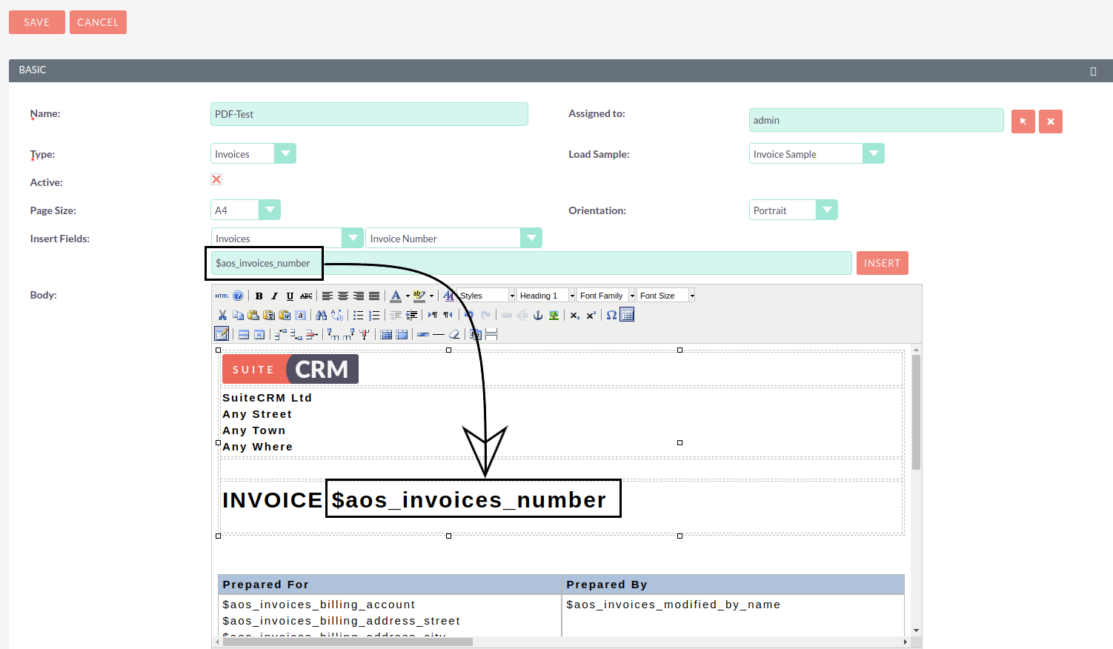1113x649 pixels.
Task: Apply superscript formatting
Action: tap(591, 315)
